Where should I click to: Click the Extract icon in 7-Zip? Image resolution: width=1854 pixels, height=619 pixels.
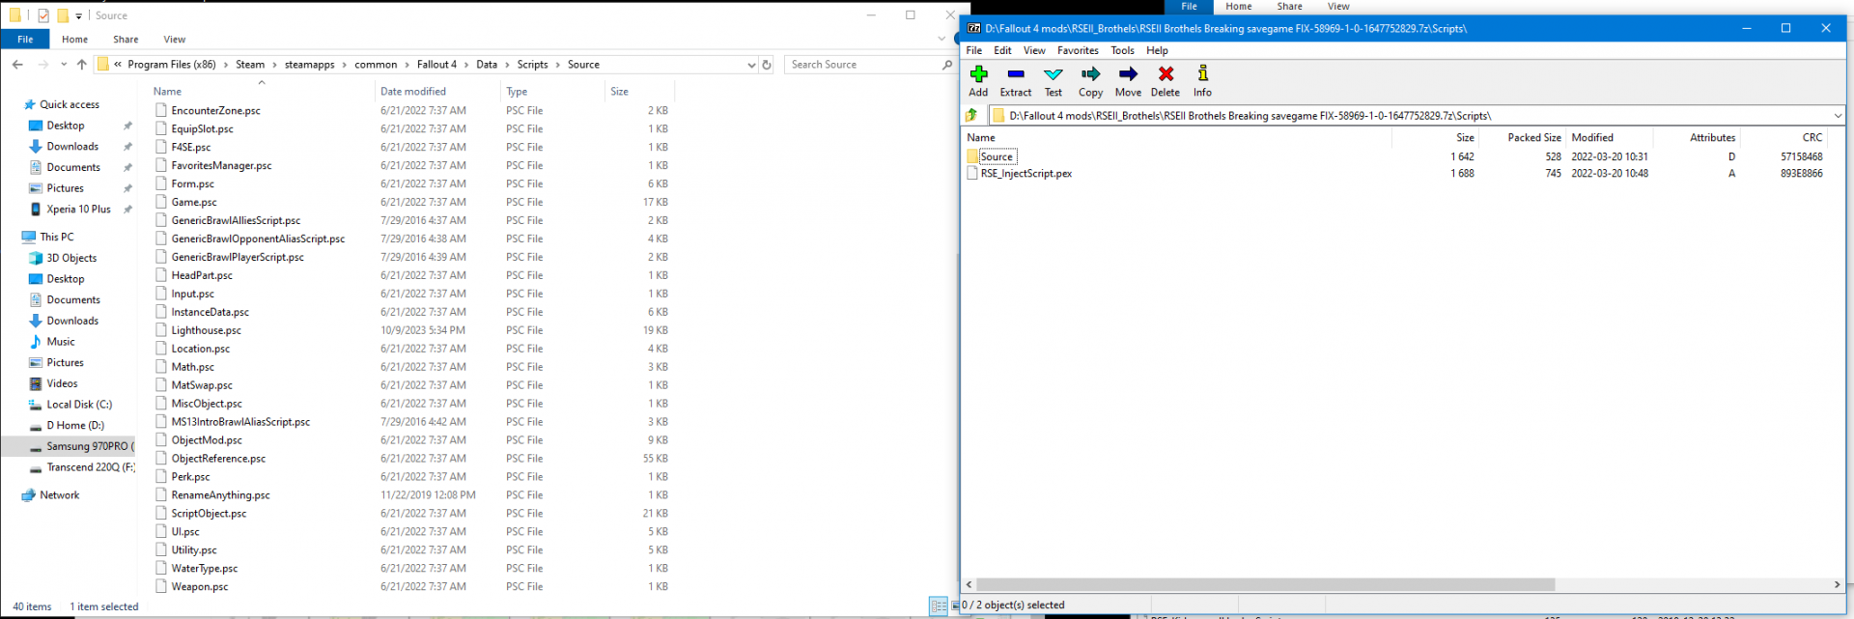coord(1015,80)
